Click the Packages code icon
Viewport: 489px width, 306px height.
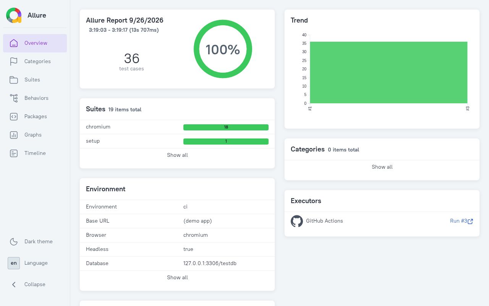click(x=14, y=117)
